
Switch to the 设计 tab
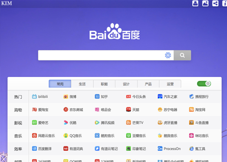point(126,84)
